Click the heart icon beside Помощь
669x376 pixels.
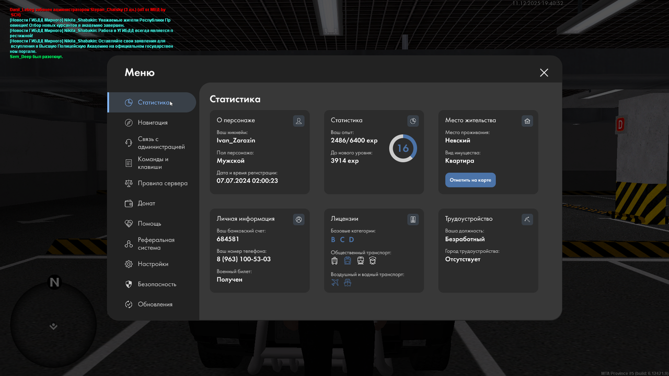tap(129, 224)
